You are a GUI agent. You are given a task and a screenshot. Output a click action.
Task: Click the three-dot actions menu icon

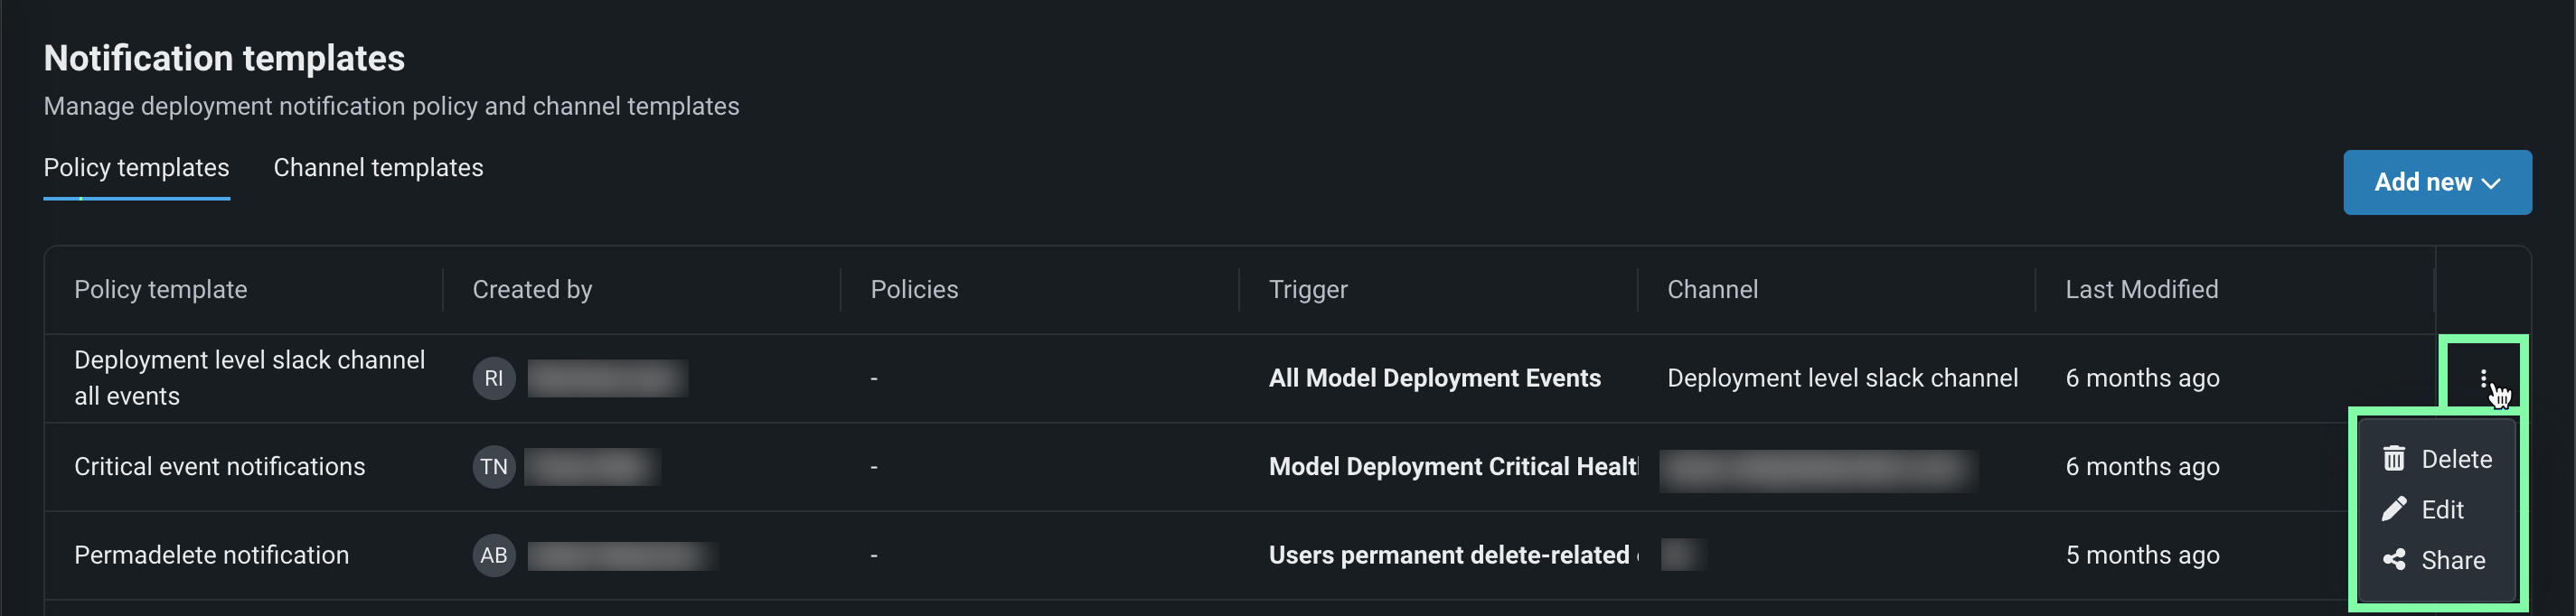(2483, 378)
